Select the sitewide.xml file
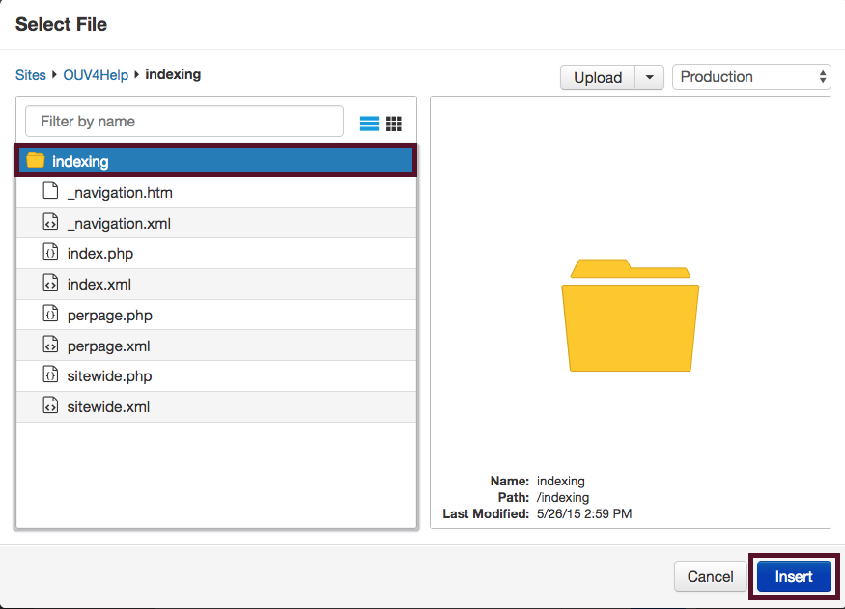The height and width of the screenshot is (609, 845). [x=108, y=407]
